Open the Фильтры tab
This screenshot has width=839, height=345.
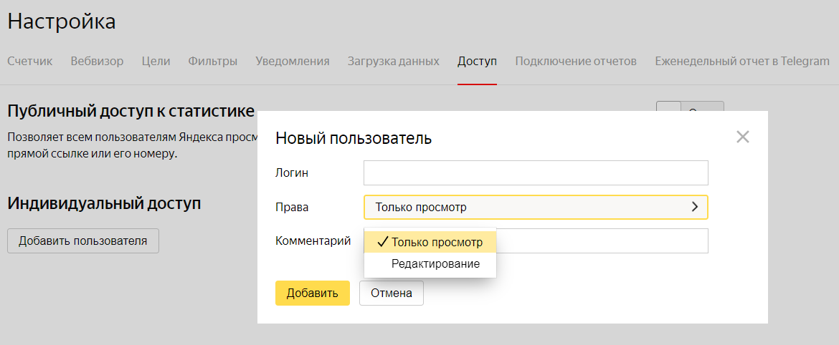(212, 61)
